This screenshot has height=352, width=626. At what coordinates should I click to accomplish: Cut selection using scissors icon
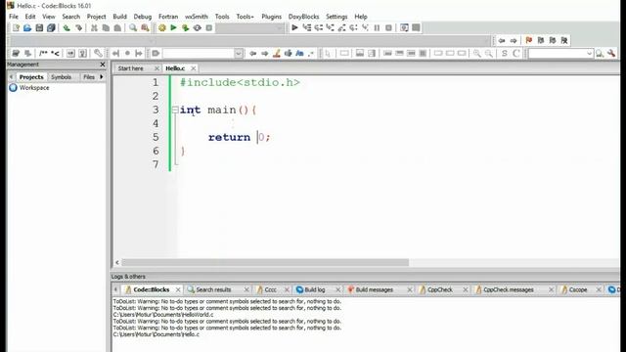[x=94, y=28]
